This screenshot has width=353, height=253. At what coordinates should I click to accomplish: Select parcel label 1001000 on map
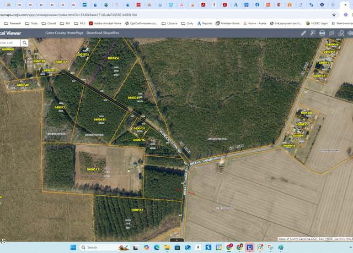coord(307,113)
